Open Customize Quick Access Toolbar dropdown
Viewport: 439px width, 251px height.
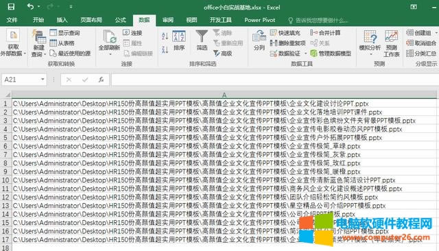(71, 7)
